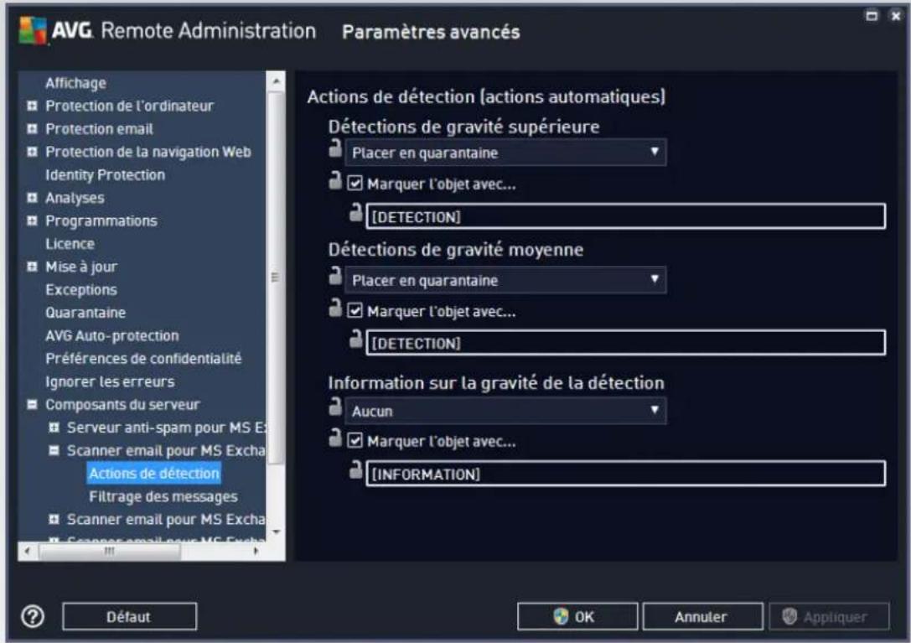Screen dimensions: 911x643
Task: Click the Information sur la gravité de la détection heading
Action: (x=496, y=383)
